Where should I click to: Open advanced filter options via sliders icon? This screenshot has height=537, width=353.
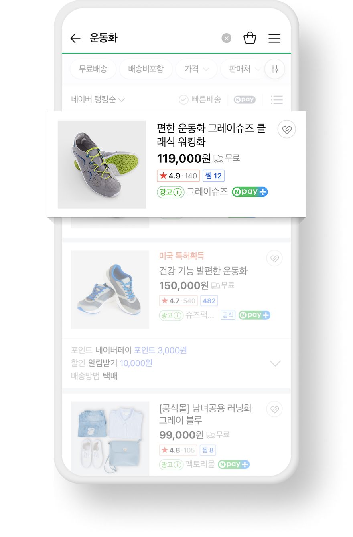[x=275, y=69]
